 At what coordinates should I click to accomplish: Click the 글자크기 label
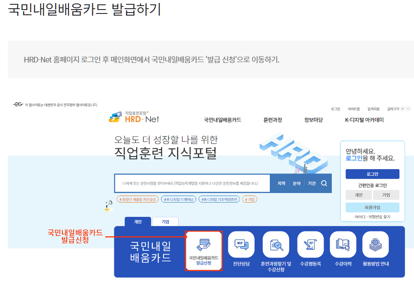point(393,109)
